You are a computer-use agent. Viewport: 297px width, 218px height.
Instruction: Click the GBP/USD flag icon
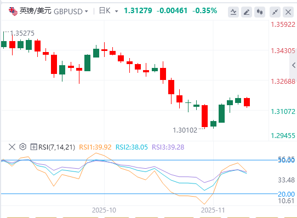click(x=13, y=11)
